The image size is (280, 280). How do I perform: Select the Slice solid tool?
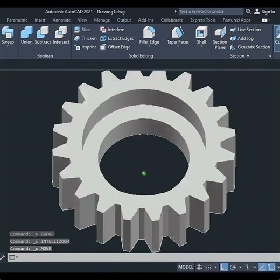[x=82, y=30]
